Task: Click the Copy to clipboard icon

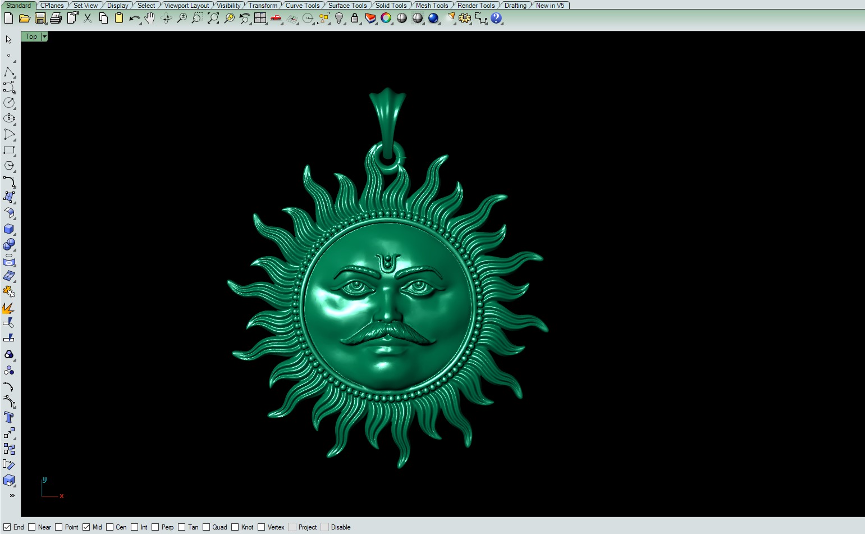Action: pyautogui.click(x=103, y=18)
